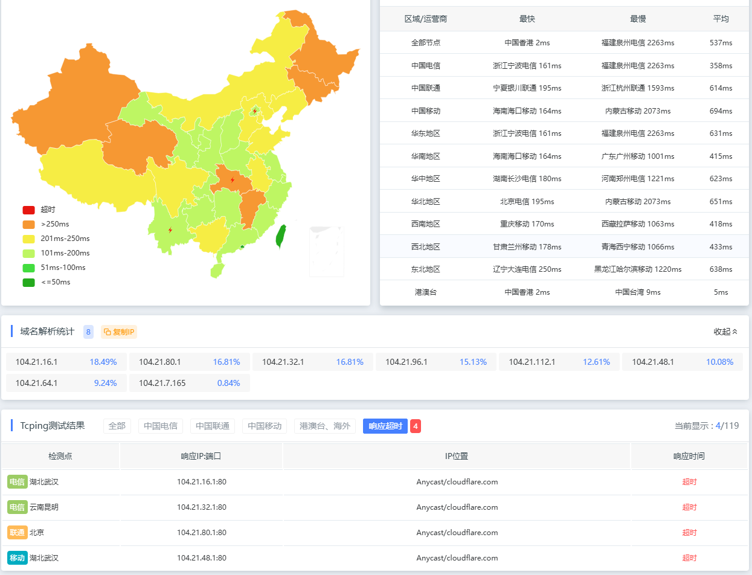Click the lightning marker on Hubei
Image resolution: width=752 pixels, height=575 pixels.
pos(233,180)
